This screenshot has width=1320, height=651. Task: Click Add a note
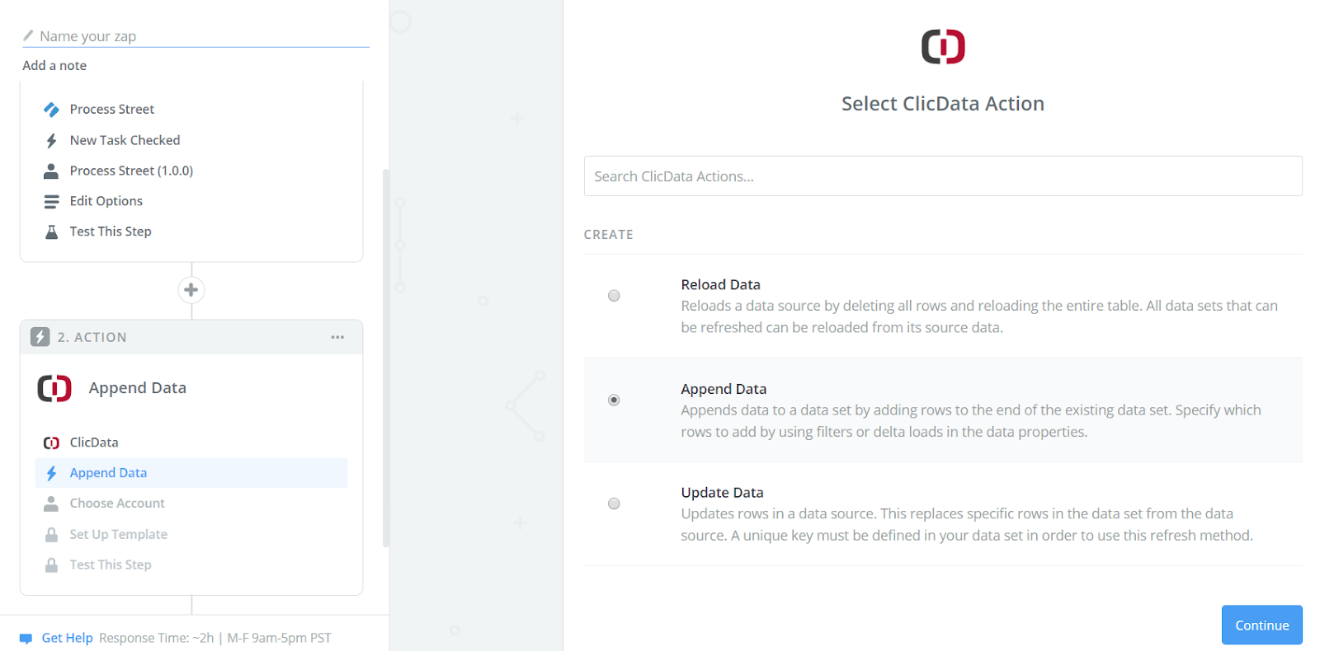pyautogui.click(x=54, y=65)
